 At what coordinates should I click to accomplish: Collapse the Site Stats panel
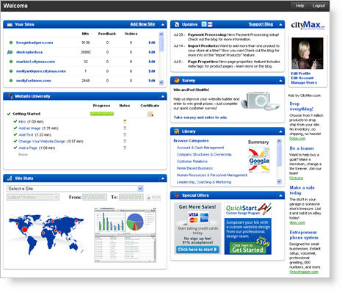click(163, 178)
